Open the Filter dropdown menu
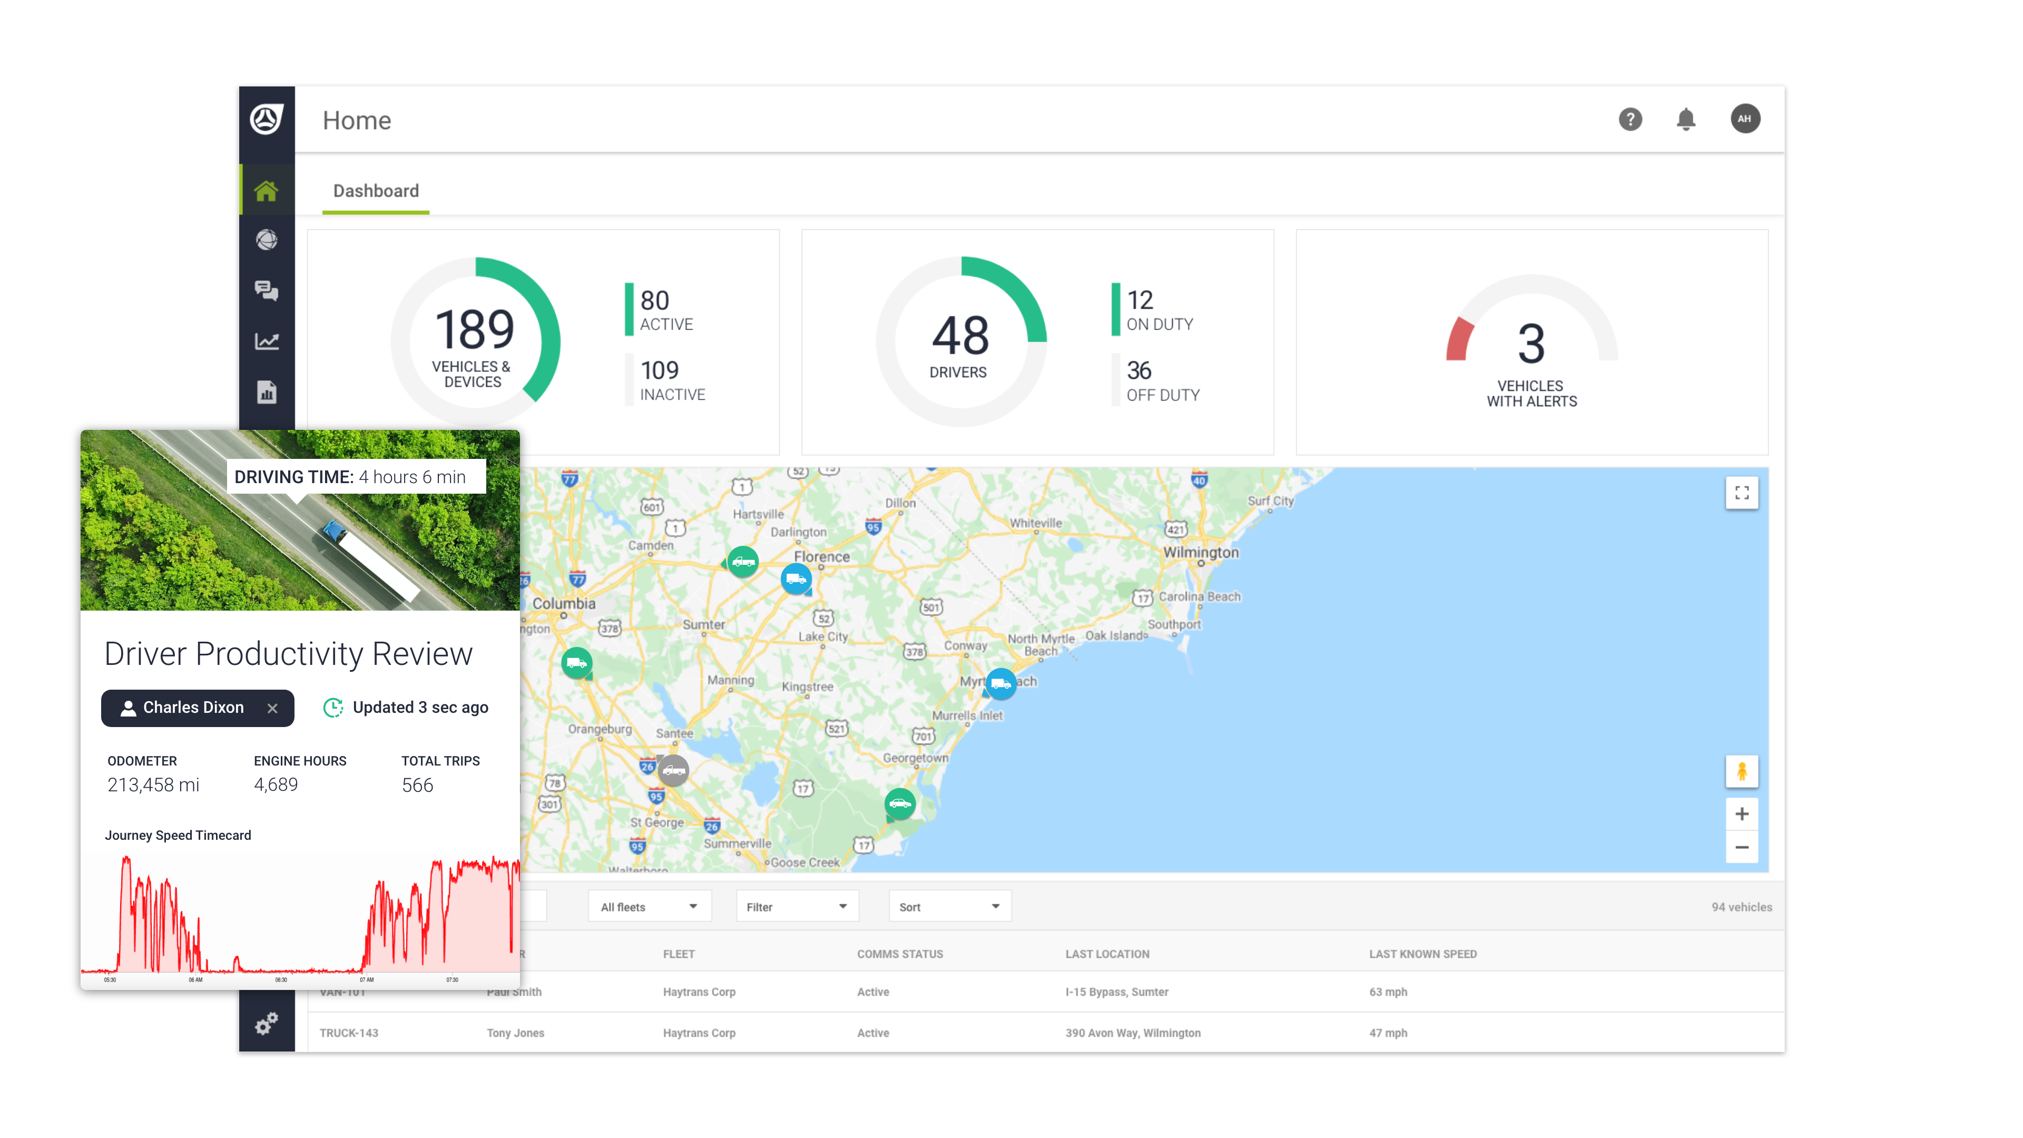The image size is (2023, 1138). 795,907
